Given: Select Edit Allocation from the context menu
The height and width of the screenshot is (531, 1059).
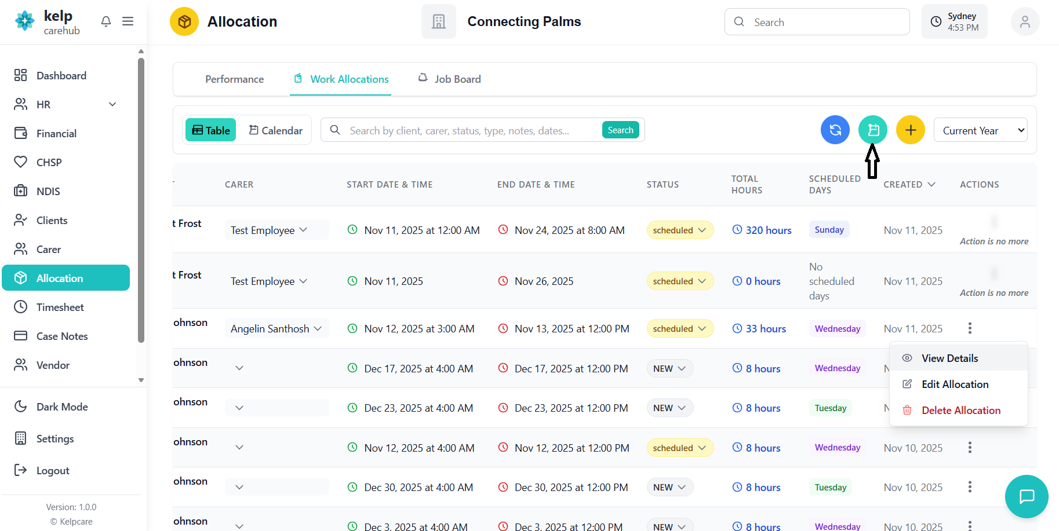Looking at the screenshot, I should tap(955, 384).
